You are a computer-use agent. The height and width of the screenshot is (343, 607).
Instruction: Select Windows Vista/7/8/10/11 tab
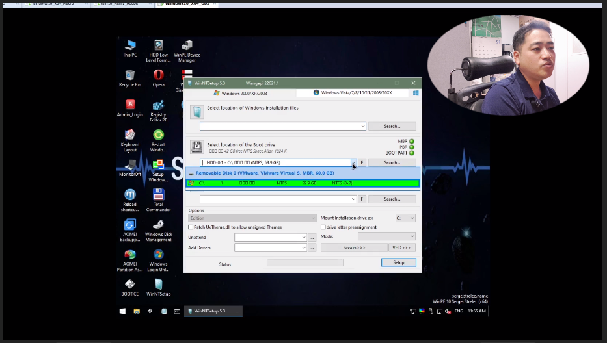[352, 93]
